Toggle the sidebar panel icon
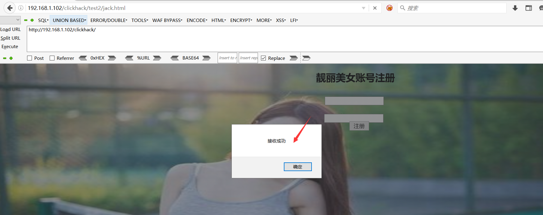This screenshot has height=215, width=543. pyautogui.click(x=529, y=8)
